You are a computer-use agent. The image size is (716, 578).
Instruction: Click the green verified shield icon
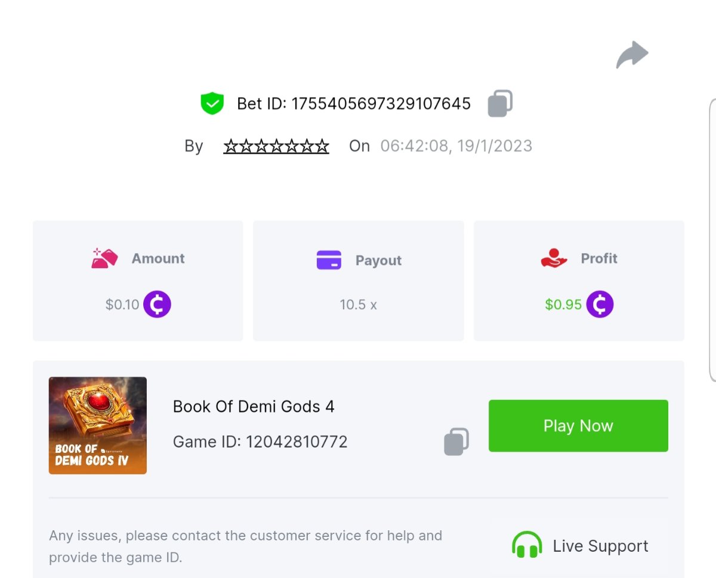coord(212,104)
